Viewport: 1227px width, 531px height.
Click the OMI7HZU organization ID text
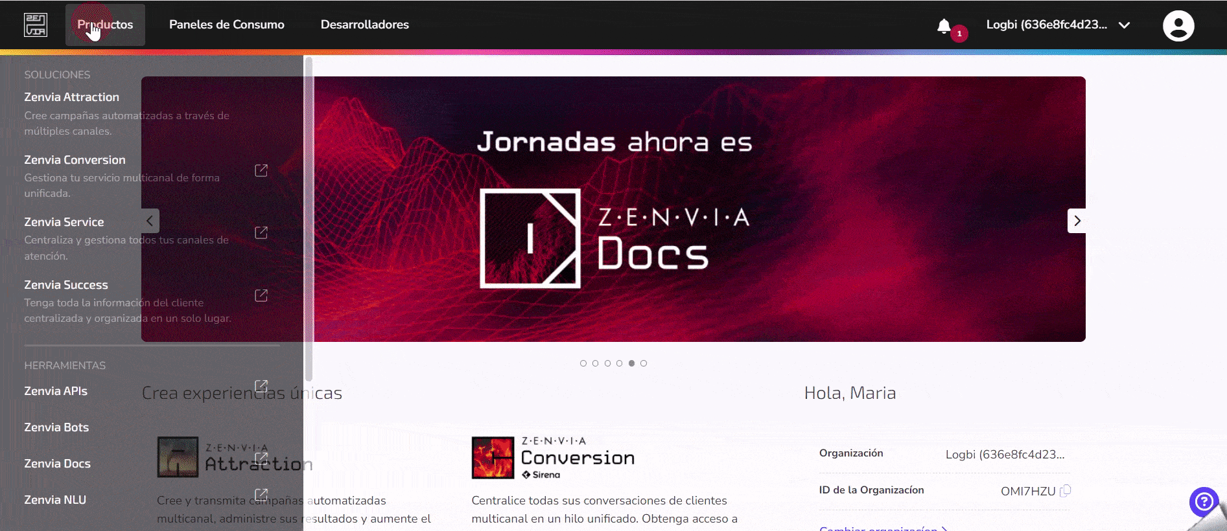[x=1028, y=491]
